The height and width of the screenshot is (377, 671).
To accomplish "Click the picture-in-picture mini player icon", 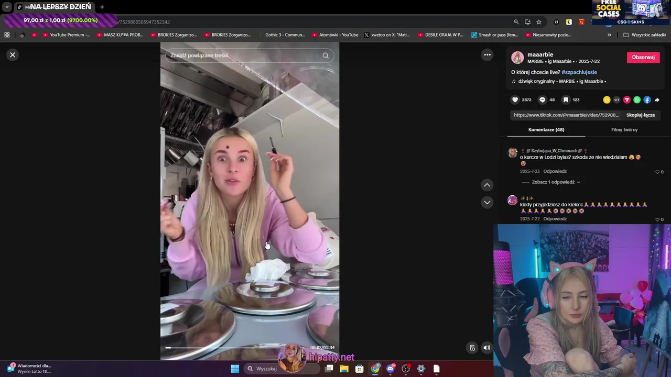I will [472, 347].
